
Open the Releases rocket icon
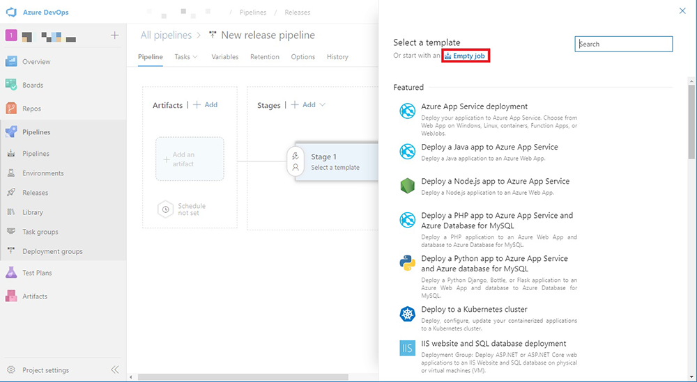coord(11,193)
